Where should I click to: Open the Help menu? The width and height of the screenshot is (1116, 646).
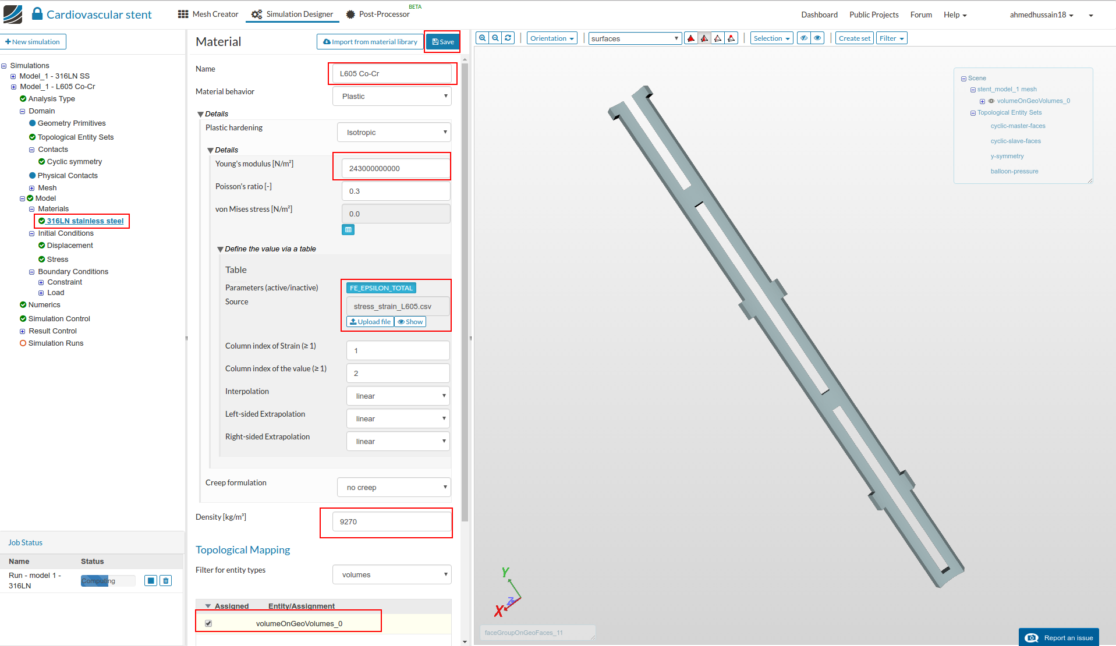tap(955, 15)
